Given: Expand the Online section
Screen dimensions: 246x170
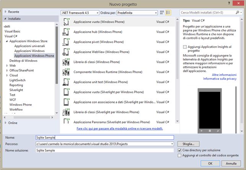Looking at the screenshot, I should pyautogui.click(x=5, y=123).
